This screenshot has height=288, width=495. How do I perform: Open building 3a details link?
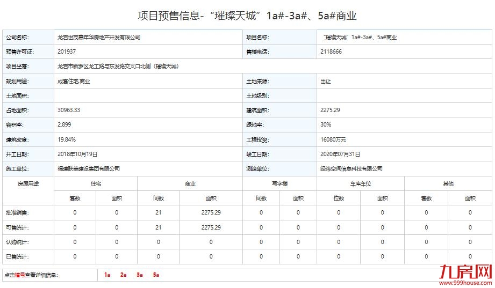140,275
